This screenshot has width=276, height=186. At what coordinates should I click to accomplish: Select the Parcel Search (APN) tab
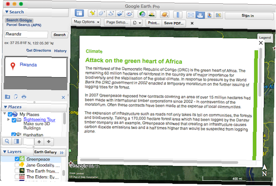pyautogui.click(x=24, y=25)
